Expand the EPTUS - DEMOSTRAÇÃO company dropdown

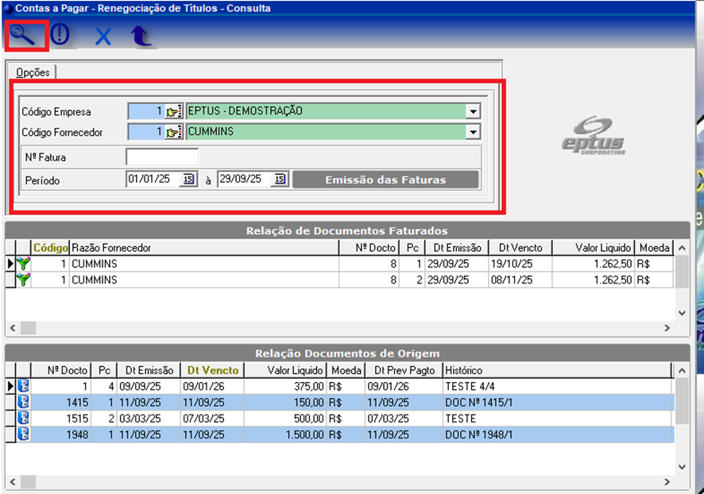click(x=474, y=111)
